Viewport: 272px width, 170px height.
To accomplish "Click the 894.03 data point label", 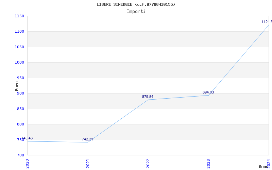I will pos(208,92).
